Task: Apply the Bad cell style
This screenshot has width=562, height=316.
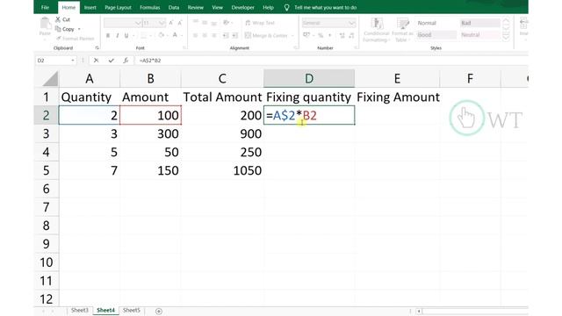Action: click(x=479, y=23)
